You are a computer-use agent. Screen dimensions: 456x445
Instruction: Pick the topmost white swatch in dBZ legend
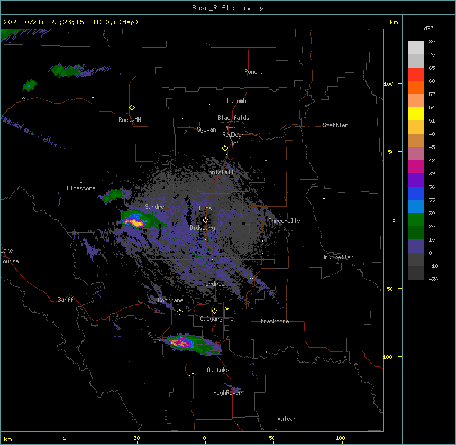416,48
